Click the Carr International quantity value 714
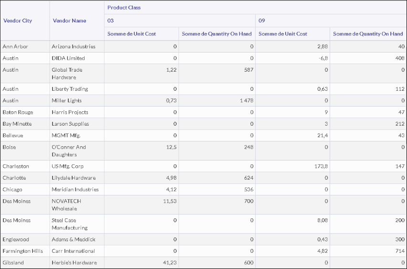 (399, 251)
